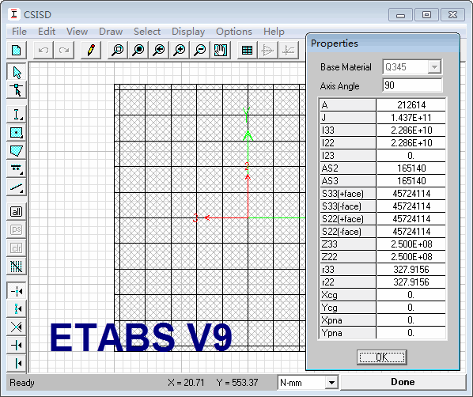Select the reshaper pointer tool
This screenshot has height=397, width=473.
17,90
